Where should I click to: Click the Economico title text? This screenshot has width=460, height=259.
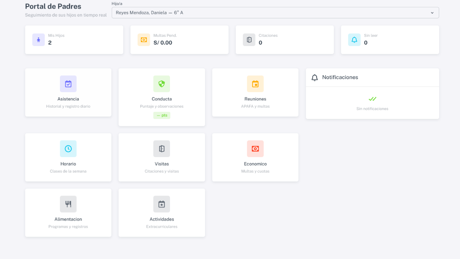tap(255, 164)
